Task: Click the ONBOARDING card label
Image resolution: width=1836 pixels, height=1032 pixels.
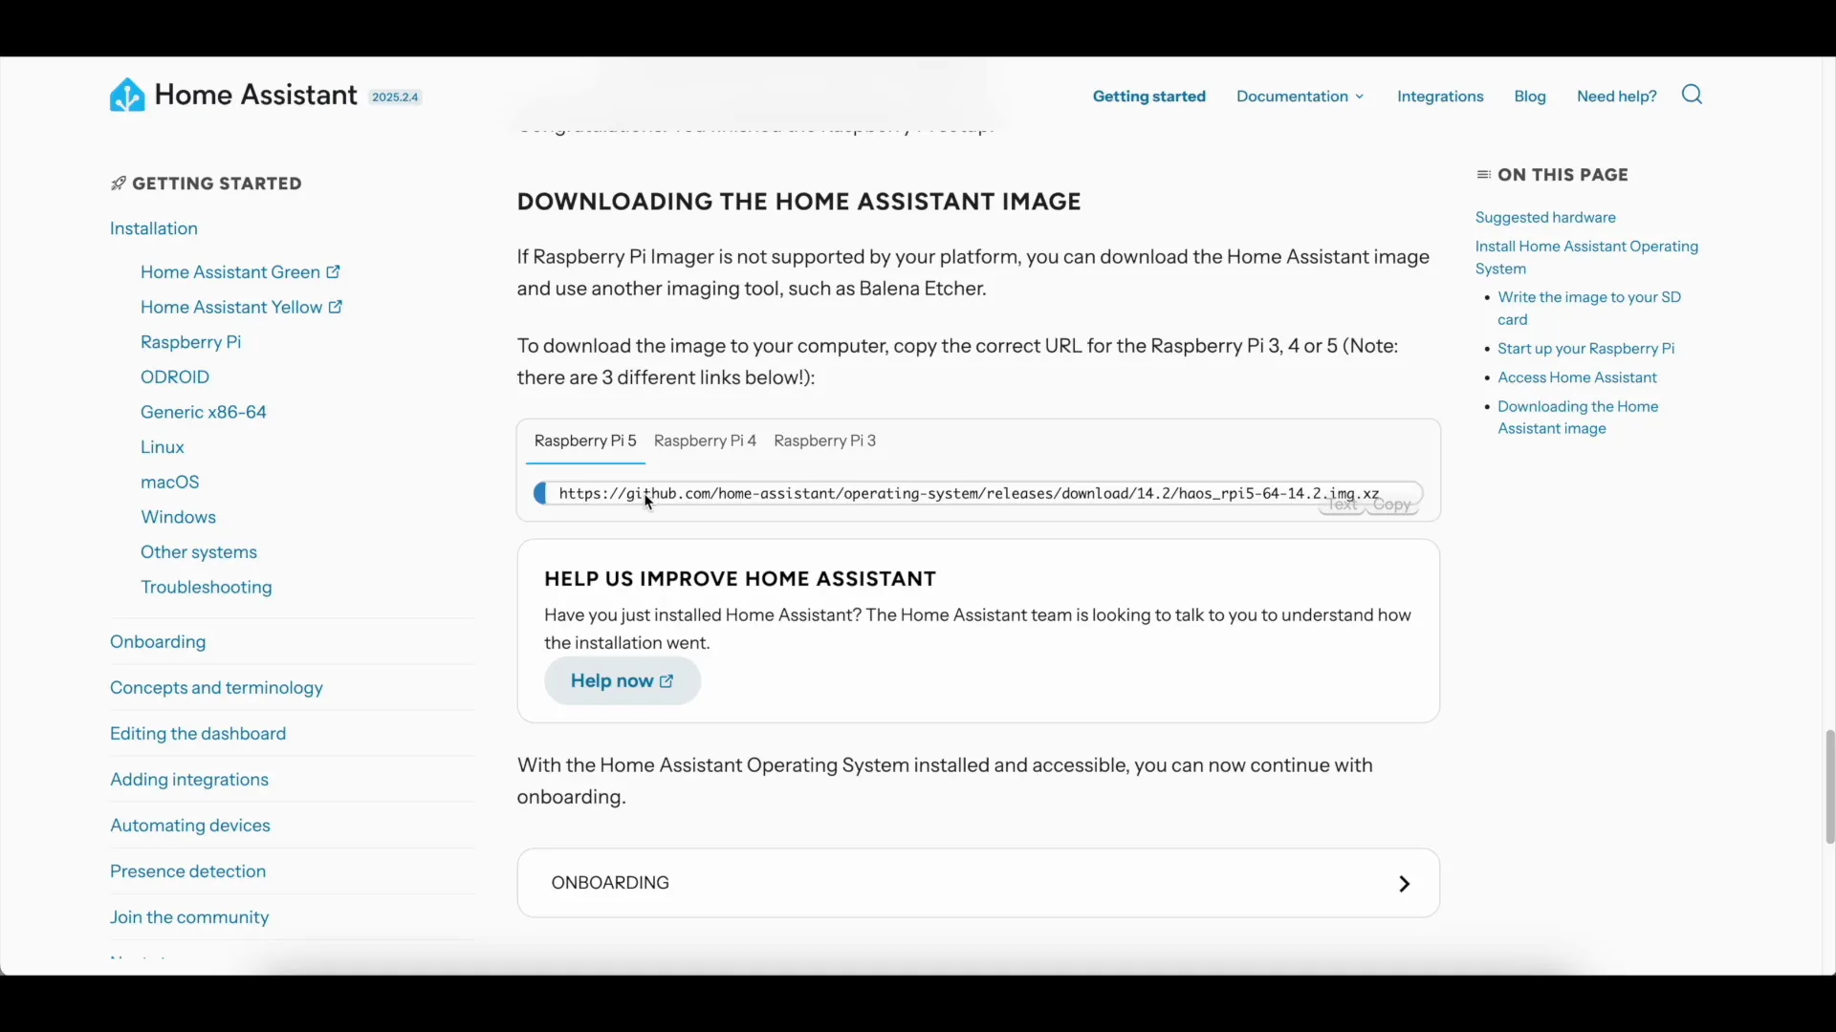Action: tap(610, 883)
